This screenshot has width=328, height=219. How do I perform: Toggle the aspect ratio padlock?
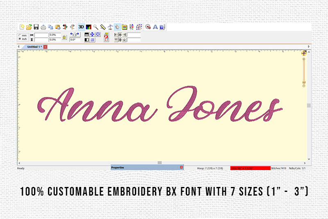[x=64, y=37]
